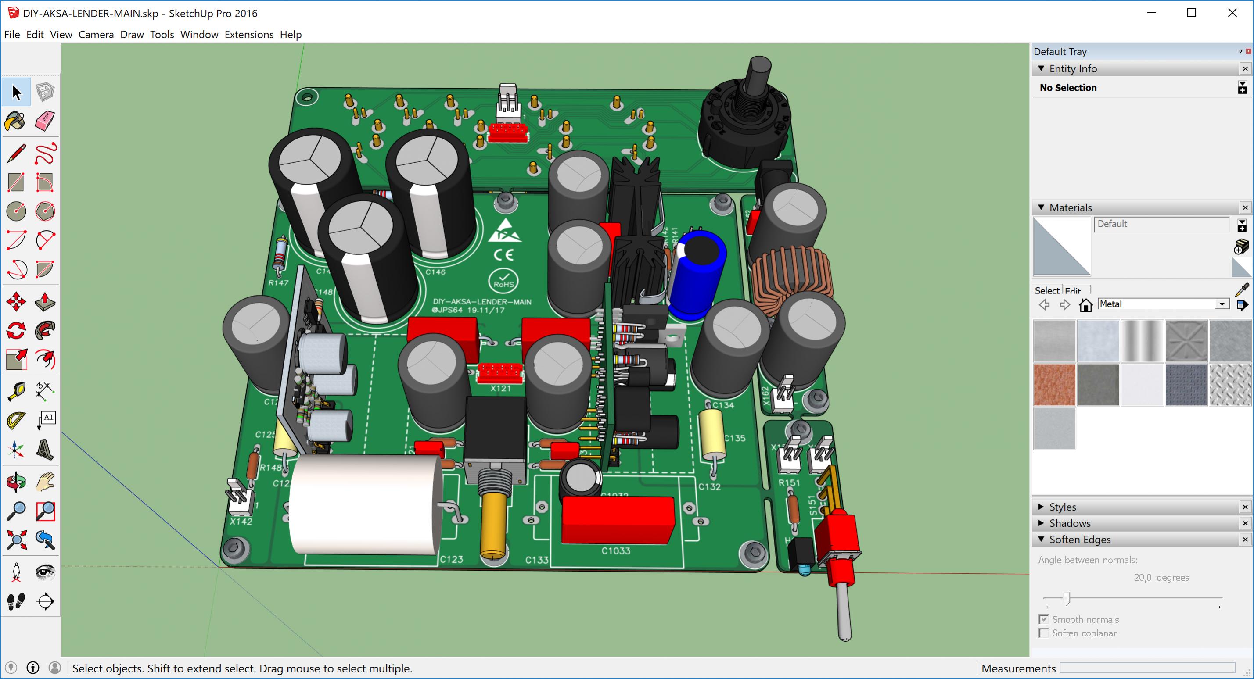Activate the Freehand drawing tool
The image size is (1254, 679).
(x=45, y=154)
